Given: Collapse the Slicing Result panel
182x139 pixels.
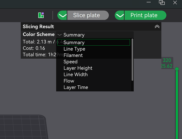Looking at the screenshot, I should (157, 27).
